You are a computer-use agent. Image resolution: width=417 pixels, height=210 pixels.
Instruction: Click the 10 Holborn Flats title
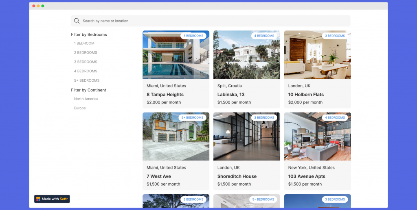[x=306, y=94]
